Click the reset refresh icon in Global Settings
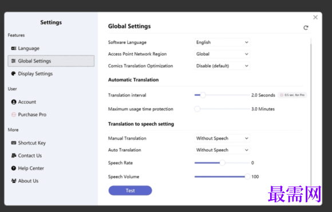332x212 pixels. (x=306, y=28)
